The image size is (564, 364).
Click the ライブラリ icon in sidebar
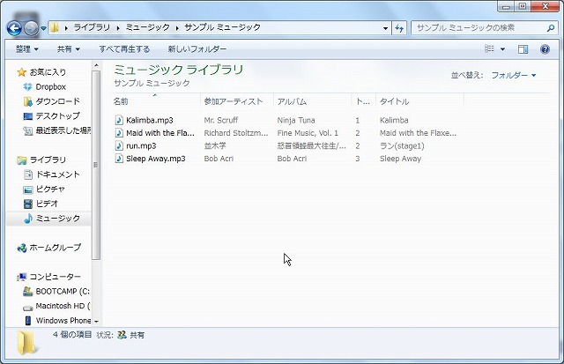click(x=21, y=160)
